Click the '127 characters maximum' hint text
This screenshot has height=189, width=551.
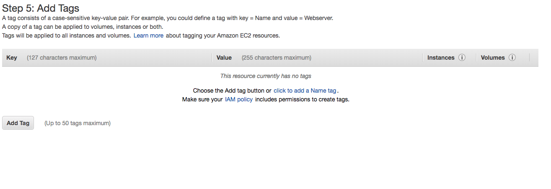point(62,58)
